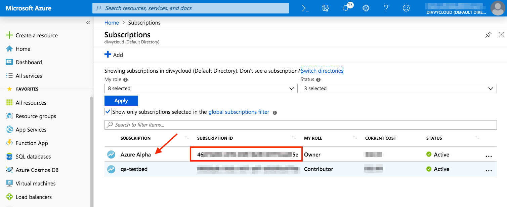Click the Azure Cosmos DB icon
507x207 pixels.
coord(9,170)
